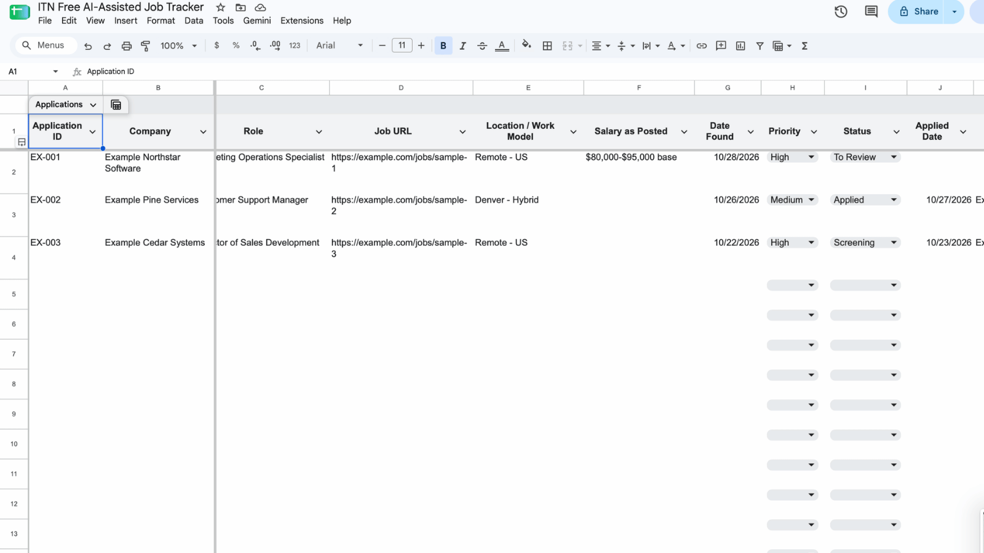Screen dimensions: 984x553
Task: Expand the Applications table name dropdown
Action: [x=93, y=105]
